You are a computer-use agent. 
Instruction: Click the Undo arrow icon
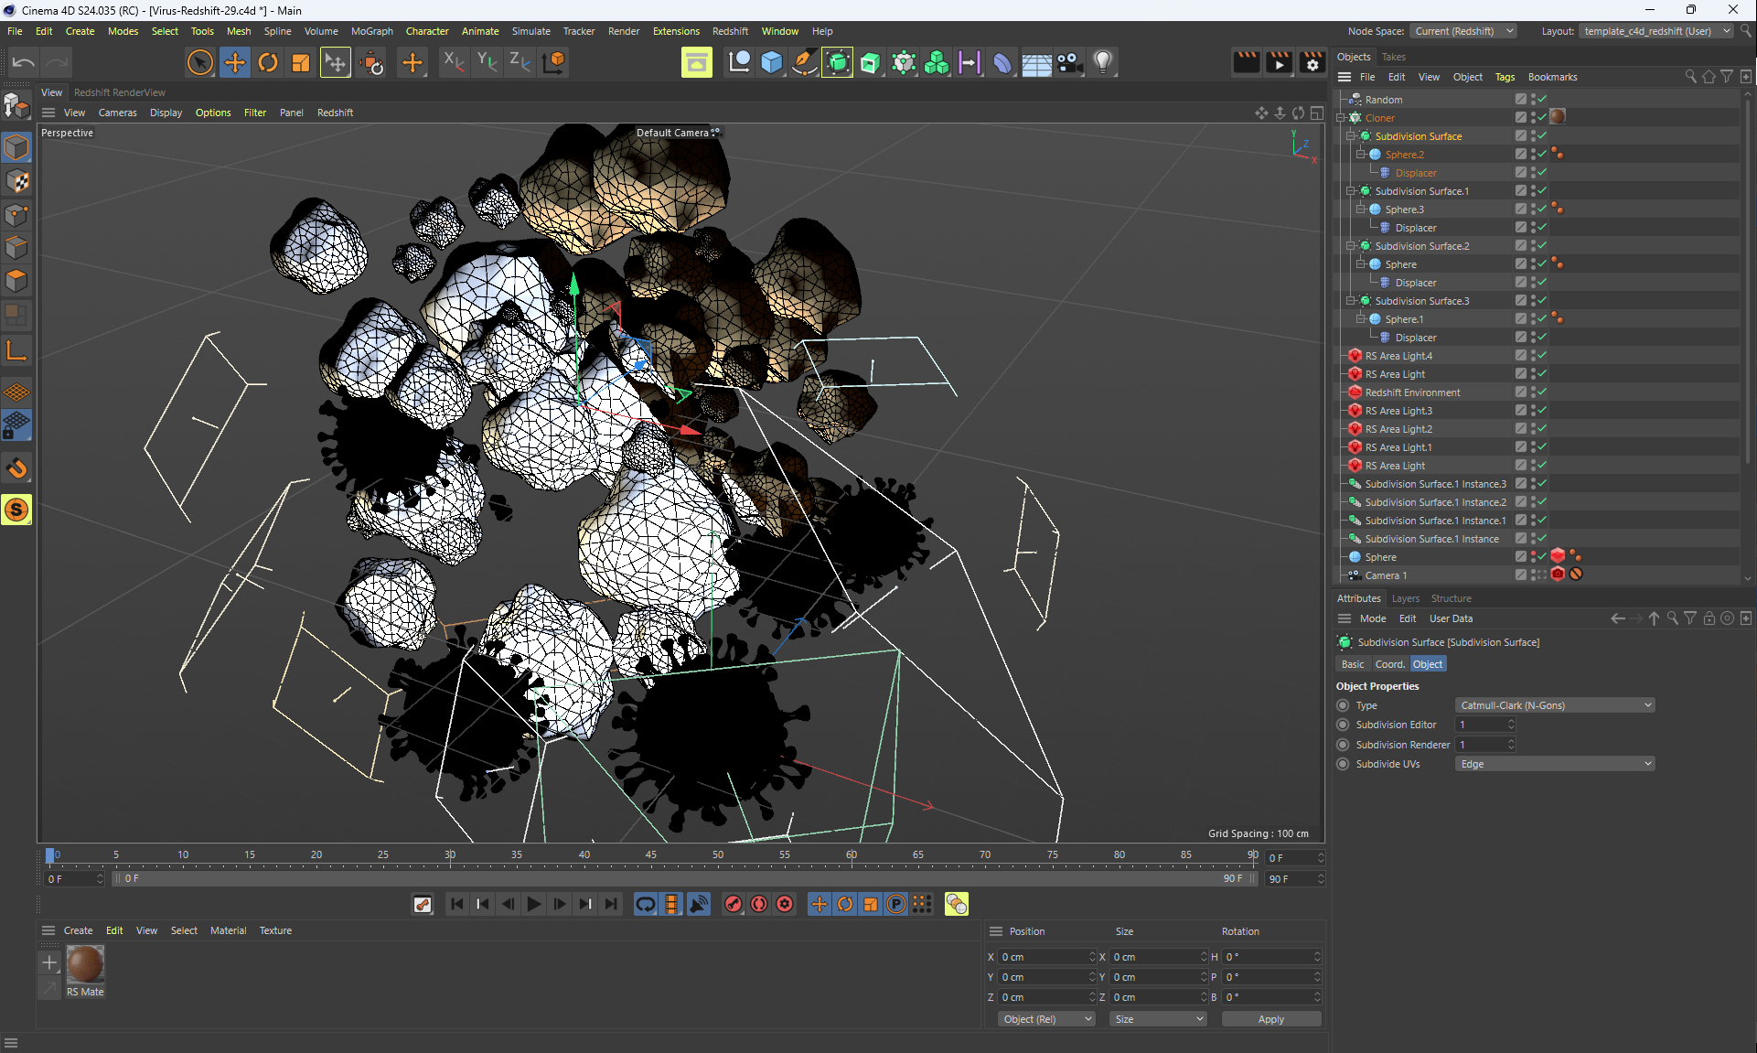[x=24, y=62]
